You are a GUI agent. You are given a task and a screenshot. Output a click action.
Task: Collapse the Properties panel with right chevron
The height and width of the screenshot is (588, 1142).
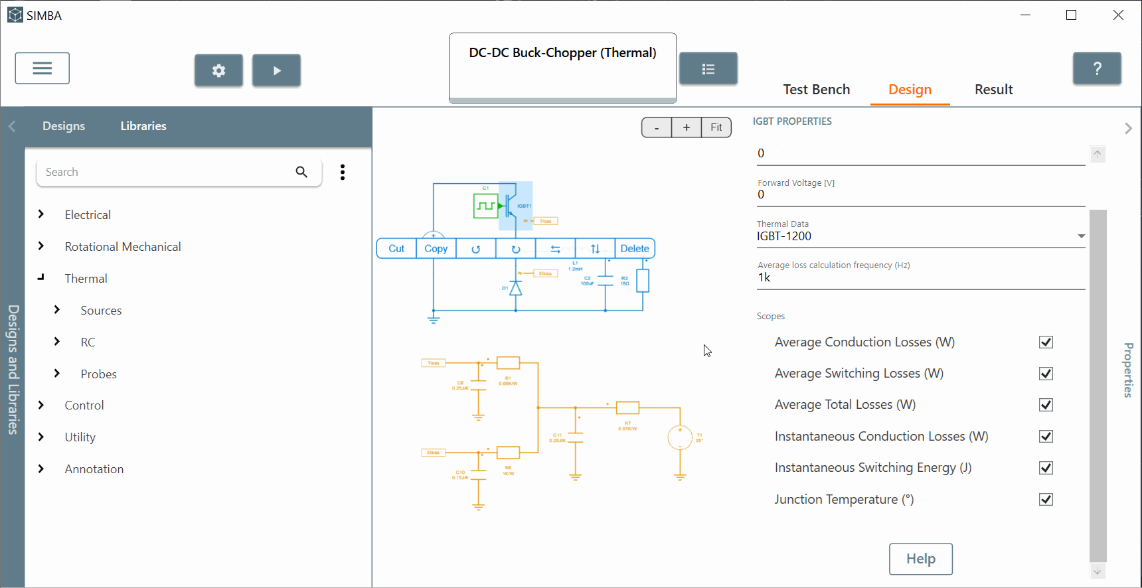[1128, 128]
